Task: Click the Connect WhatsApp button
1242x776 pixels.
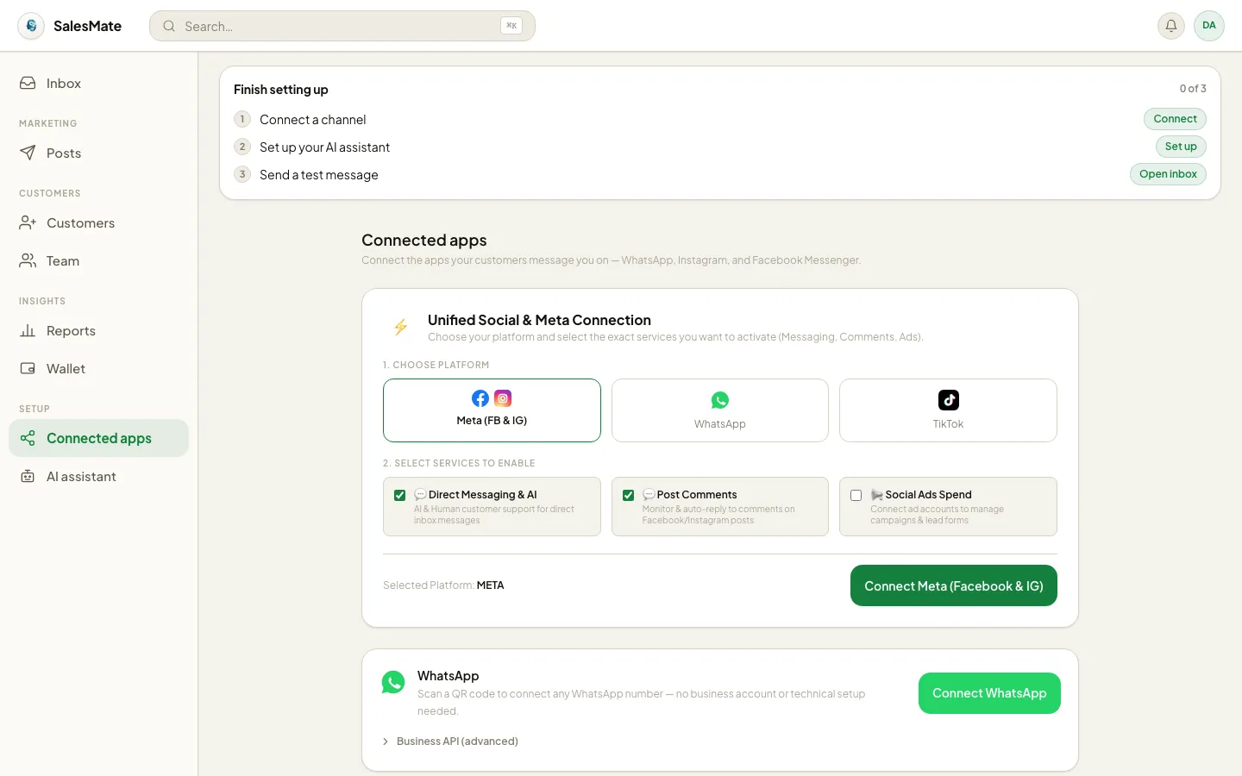Action: pyautogui.click(x=989, y=693)
